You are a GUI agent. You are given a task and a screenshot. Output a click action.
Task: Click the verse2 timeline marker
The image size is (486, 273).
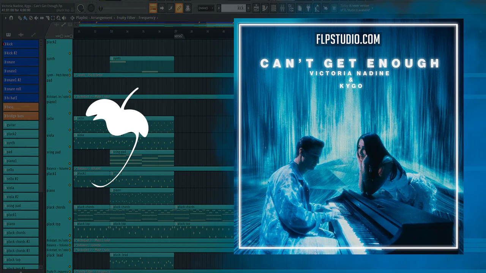pyautogui.click(x=178, y=36)
